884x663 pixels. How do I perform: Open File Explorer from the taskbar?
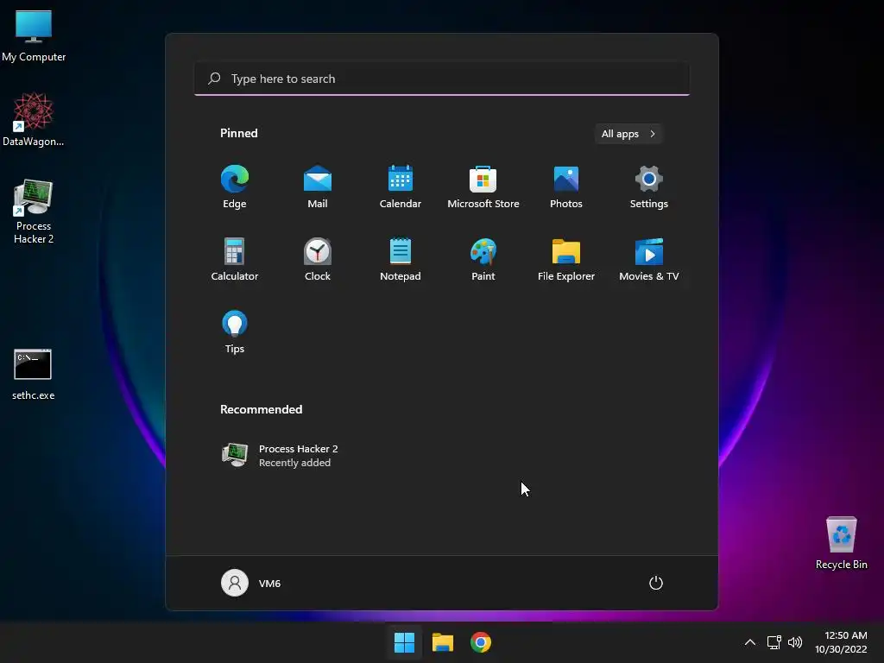click(x=443, y=642)
